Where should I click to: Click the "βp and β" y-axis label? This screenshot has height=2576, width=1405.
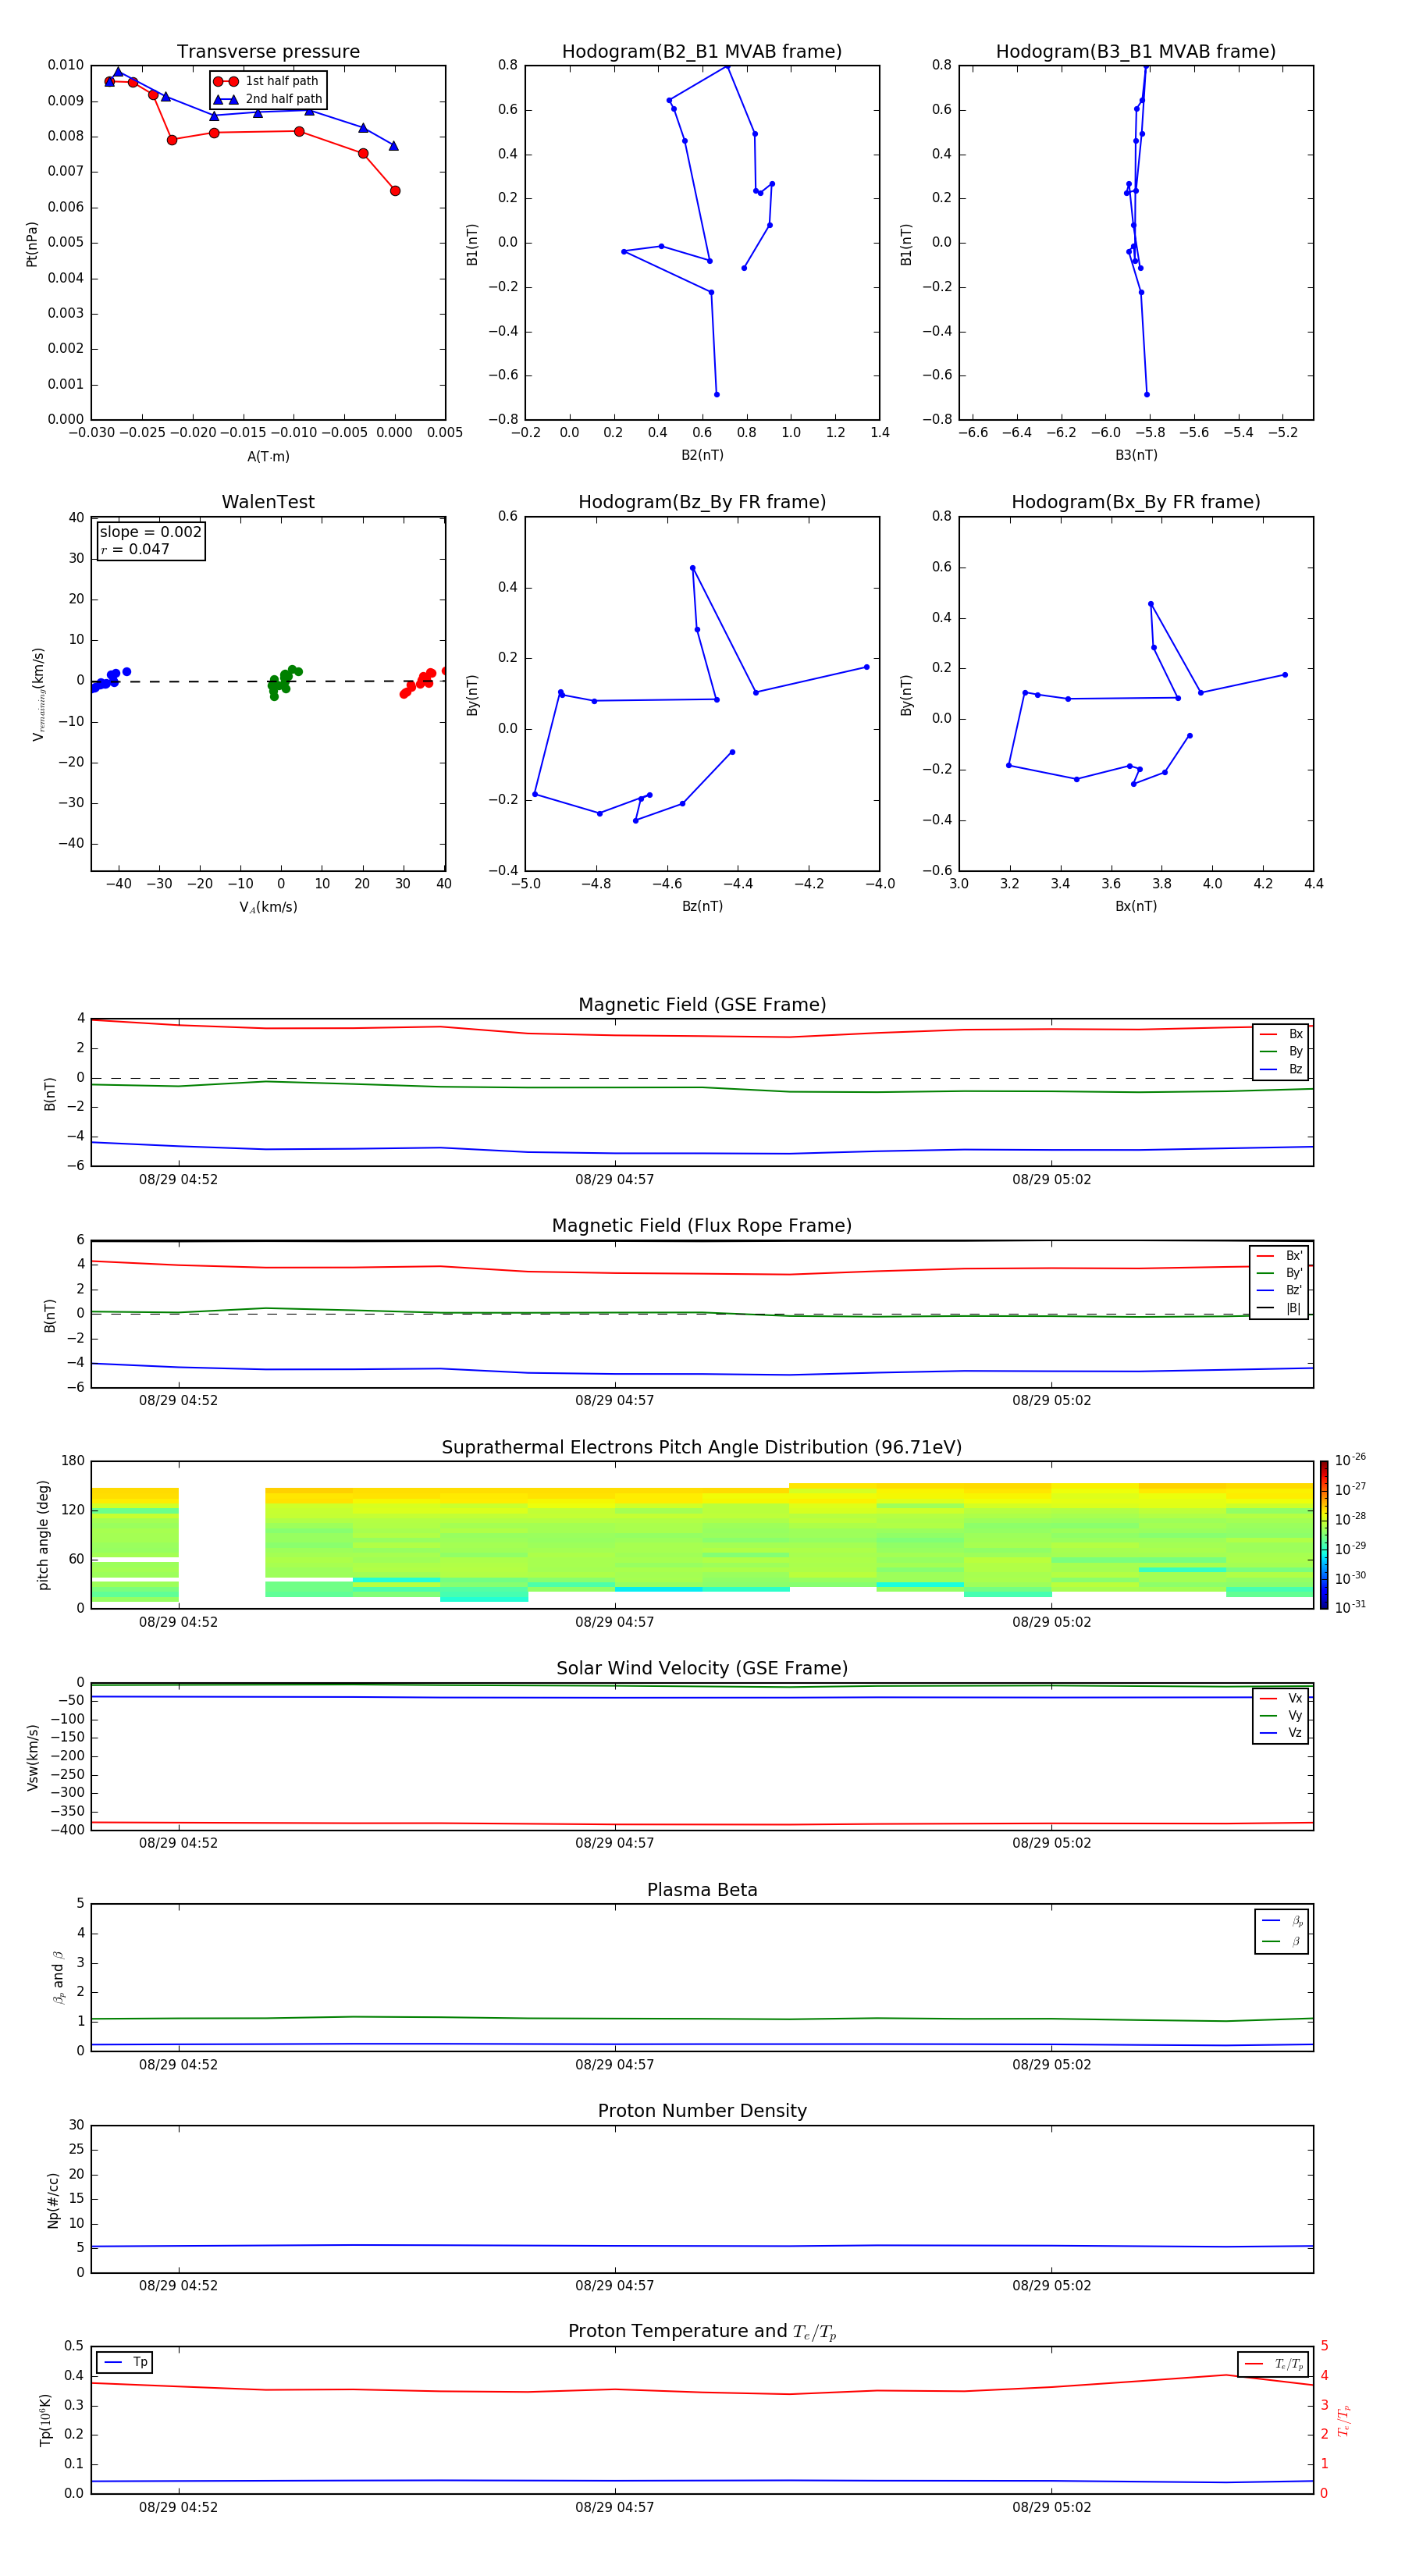point(58,1977)
